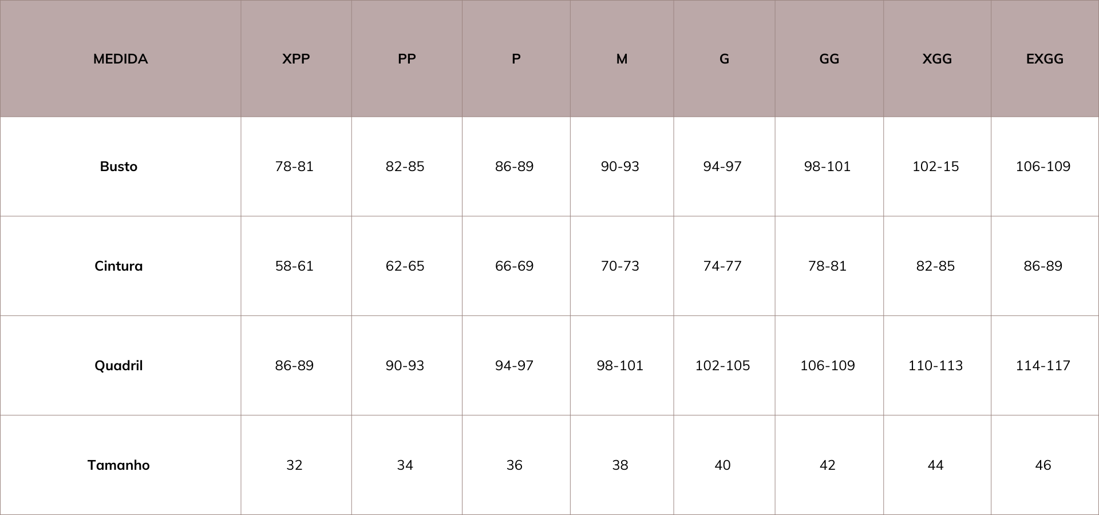
Task: Select the Cintura row label
Action: pos(118,266)
